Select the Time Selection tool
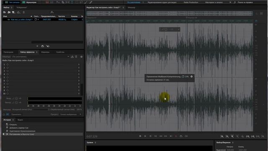Image resolution: width=268 pixels, height=151 pixels. point(72,2)
